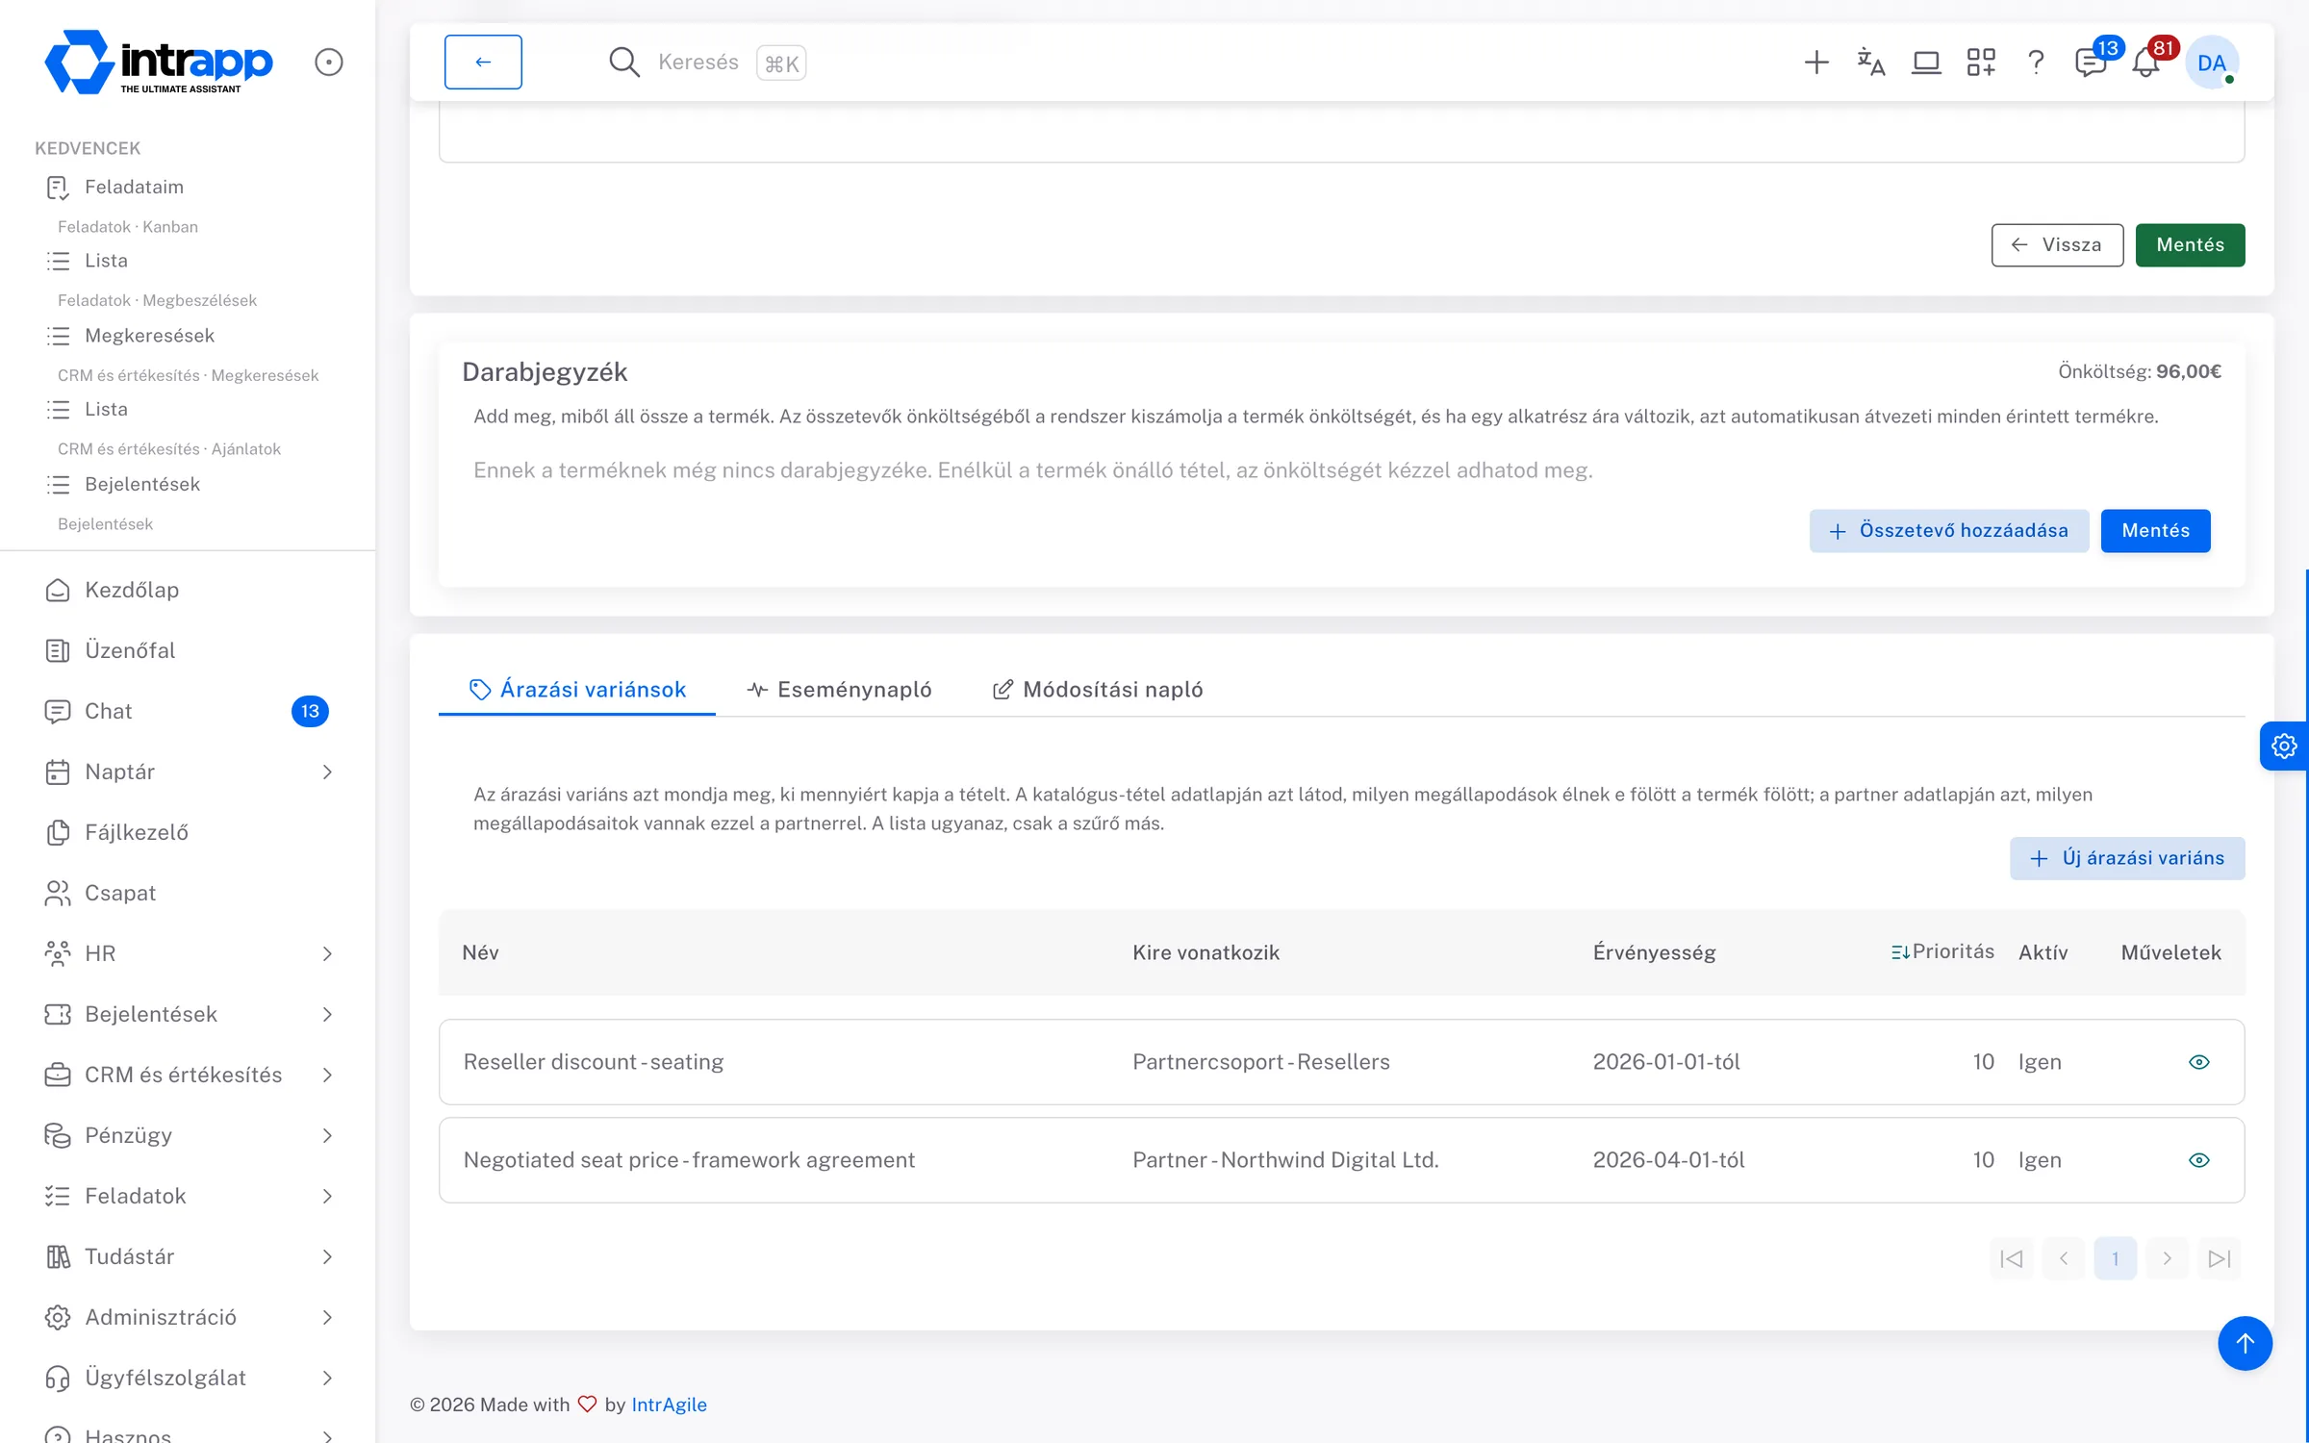The height and width of the screenshot is (1443, 2309).
Task: Click the back arrow button in header
Action: pyautogui.click(x=483, y=63)
